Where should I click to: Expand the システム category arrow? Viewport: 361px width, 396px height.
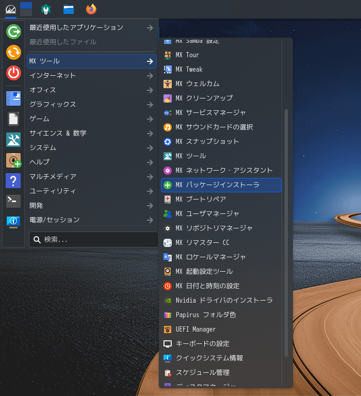click(x=150, y=148)
